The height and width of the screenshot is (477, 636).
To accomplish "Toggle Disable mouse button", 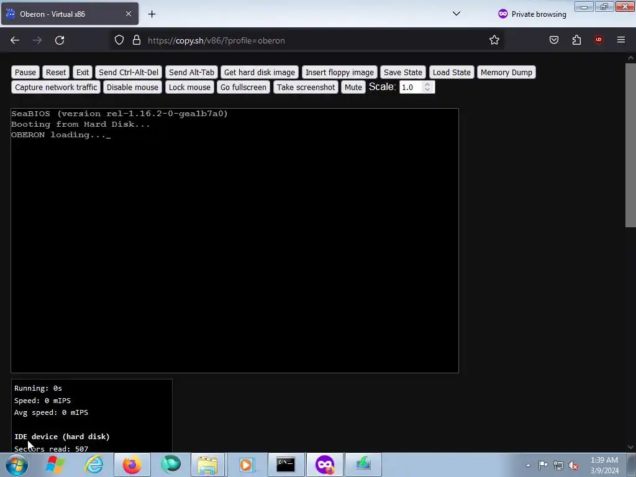I will pos(132,87).
